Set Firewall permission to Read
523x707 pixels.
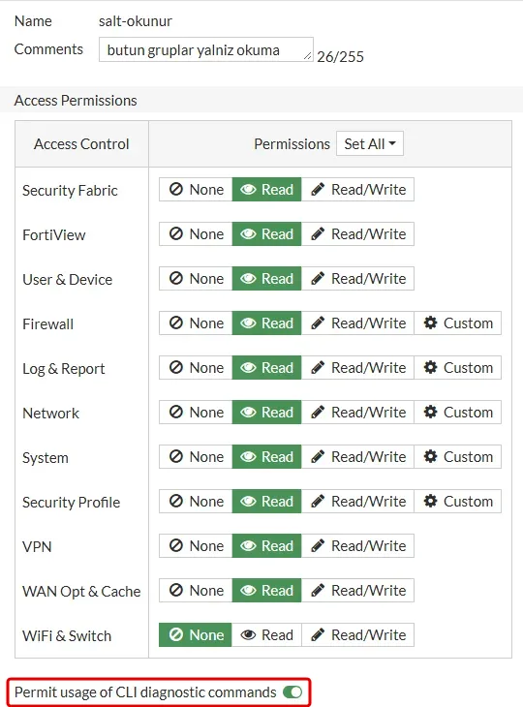[267, 323]
